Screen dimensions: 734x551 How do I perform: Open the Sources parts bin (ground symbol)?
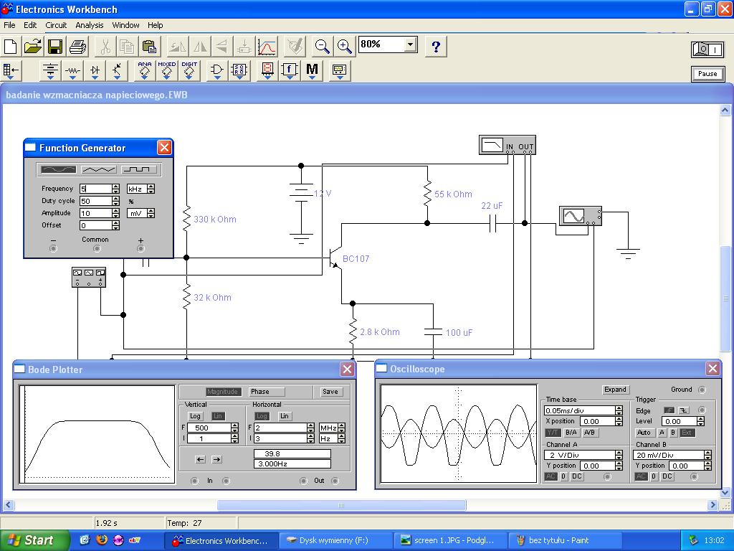[50, 71]
